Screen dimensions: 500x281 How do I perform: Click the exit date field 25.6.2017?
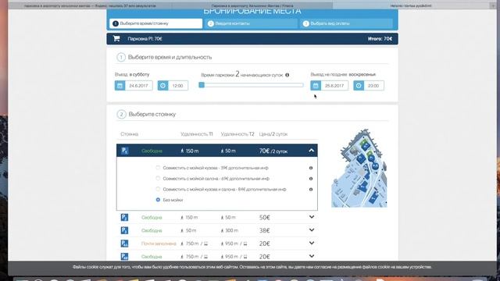[334, 86]
